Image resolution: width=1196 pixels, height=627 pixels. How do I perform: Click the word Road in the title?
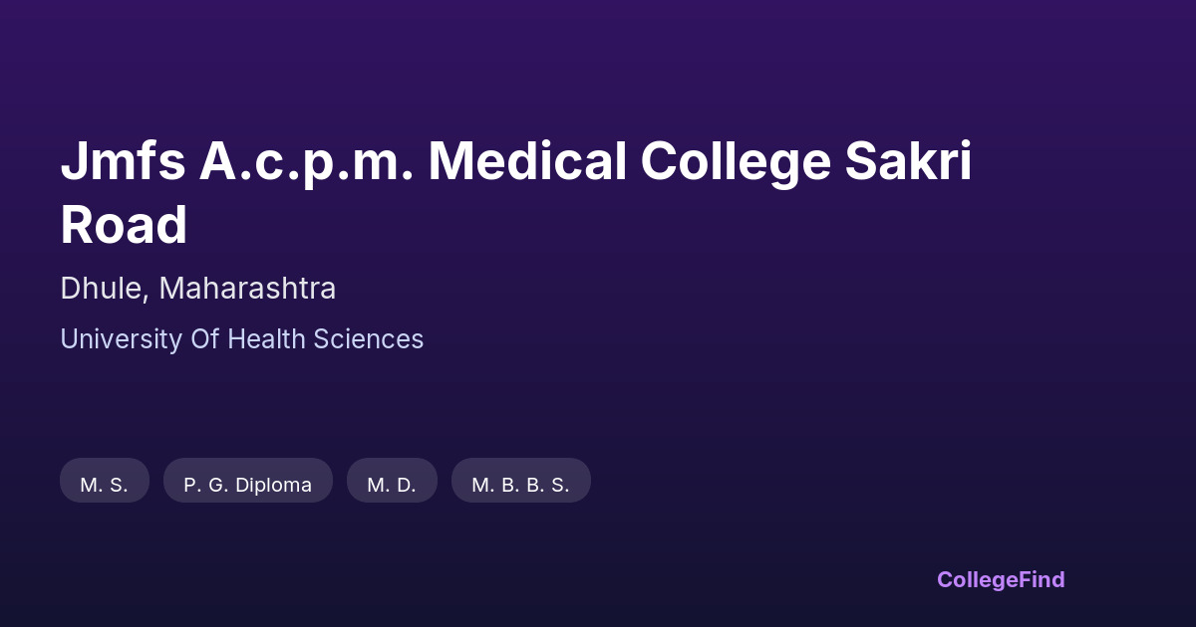[x=124, y=225]
